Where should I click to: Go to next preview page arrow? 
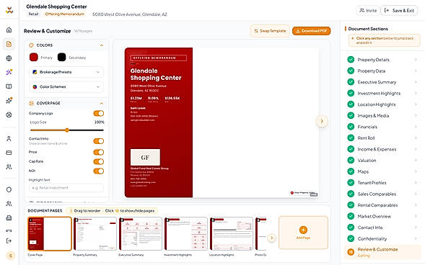pyautogui.click(x=322, y=121)
